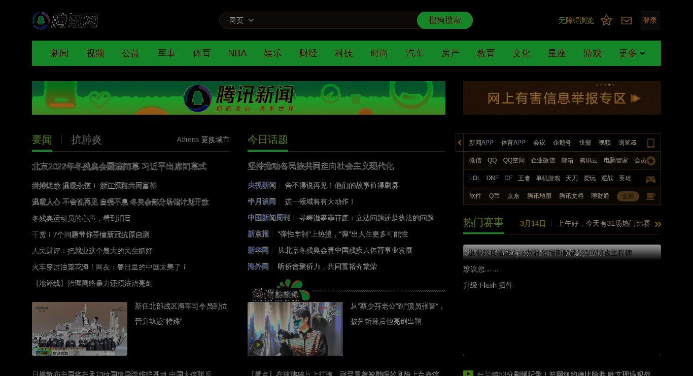Click inside the search input field
Screen dimensions: 693x376
tap(337, 20)
